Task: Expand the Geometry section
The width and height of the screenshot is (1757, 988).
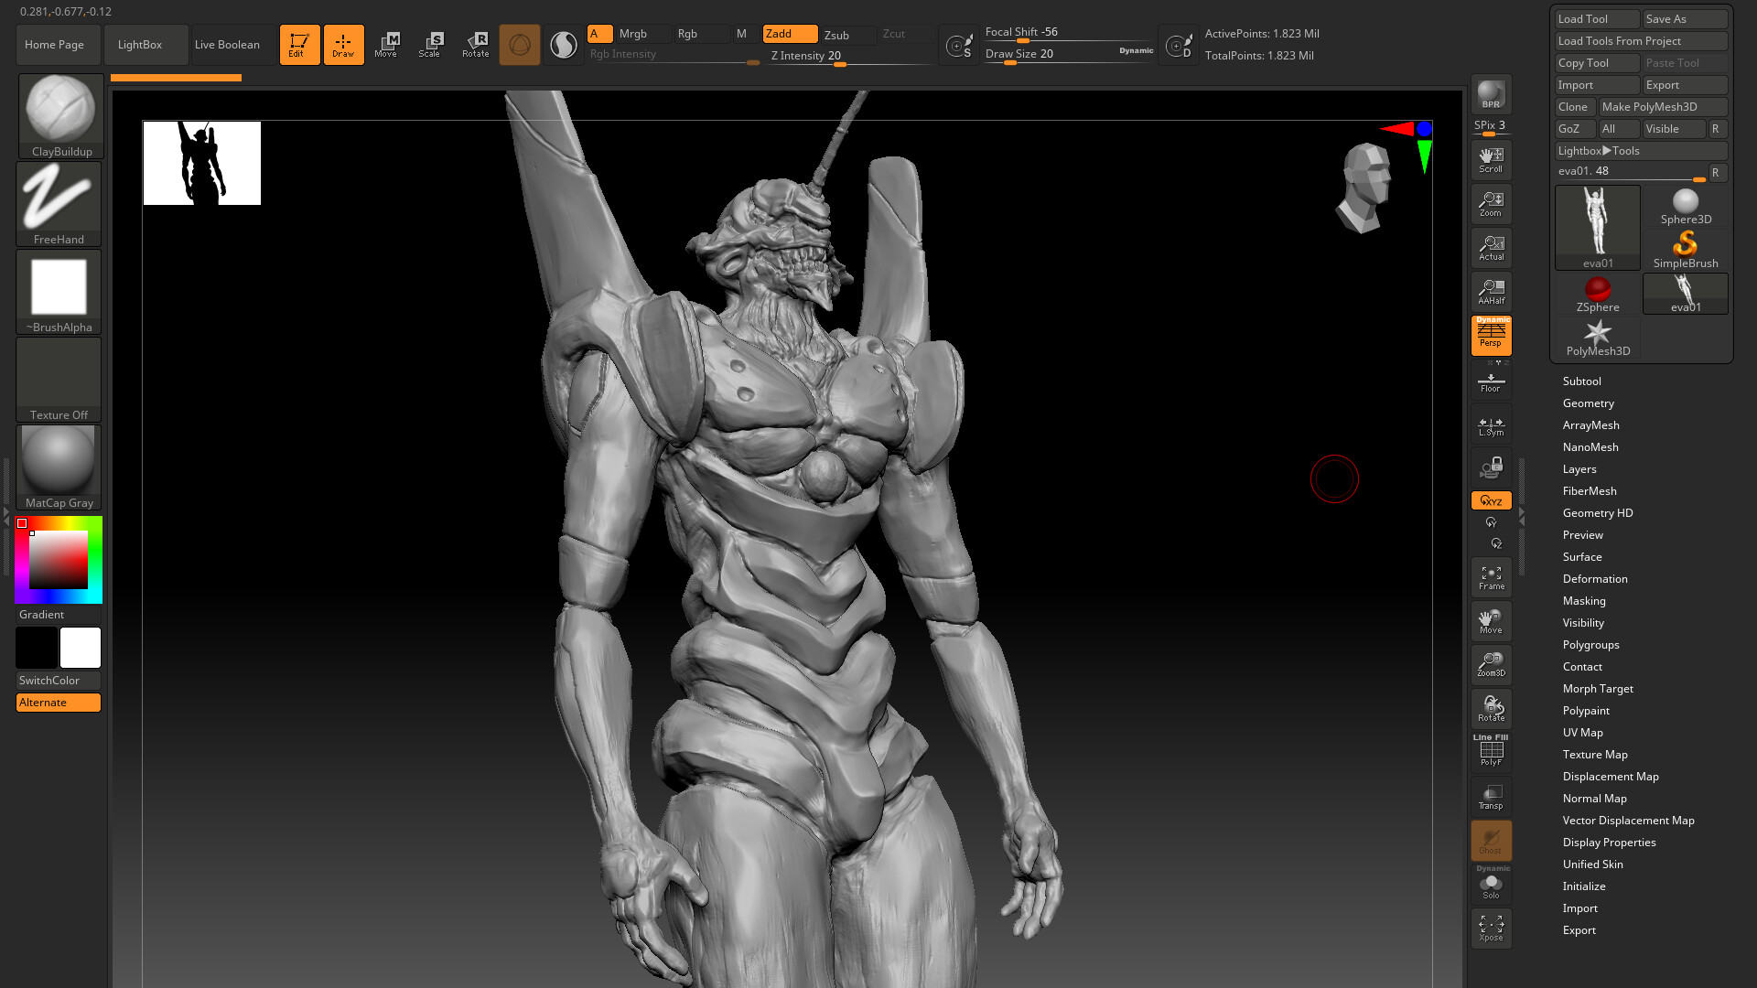Action: [x=1588, y=403]
